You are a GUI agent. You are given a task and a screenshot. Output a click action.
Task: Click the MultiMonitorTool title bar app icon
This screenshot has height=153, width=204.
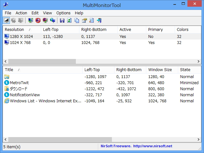click(x=6, y=5)
